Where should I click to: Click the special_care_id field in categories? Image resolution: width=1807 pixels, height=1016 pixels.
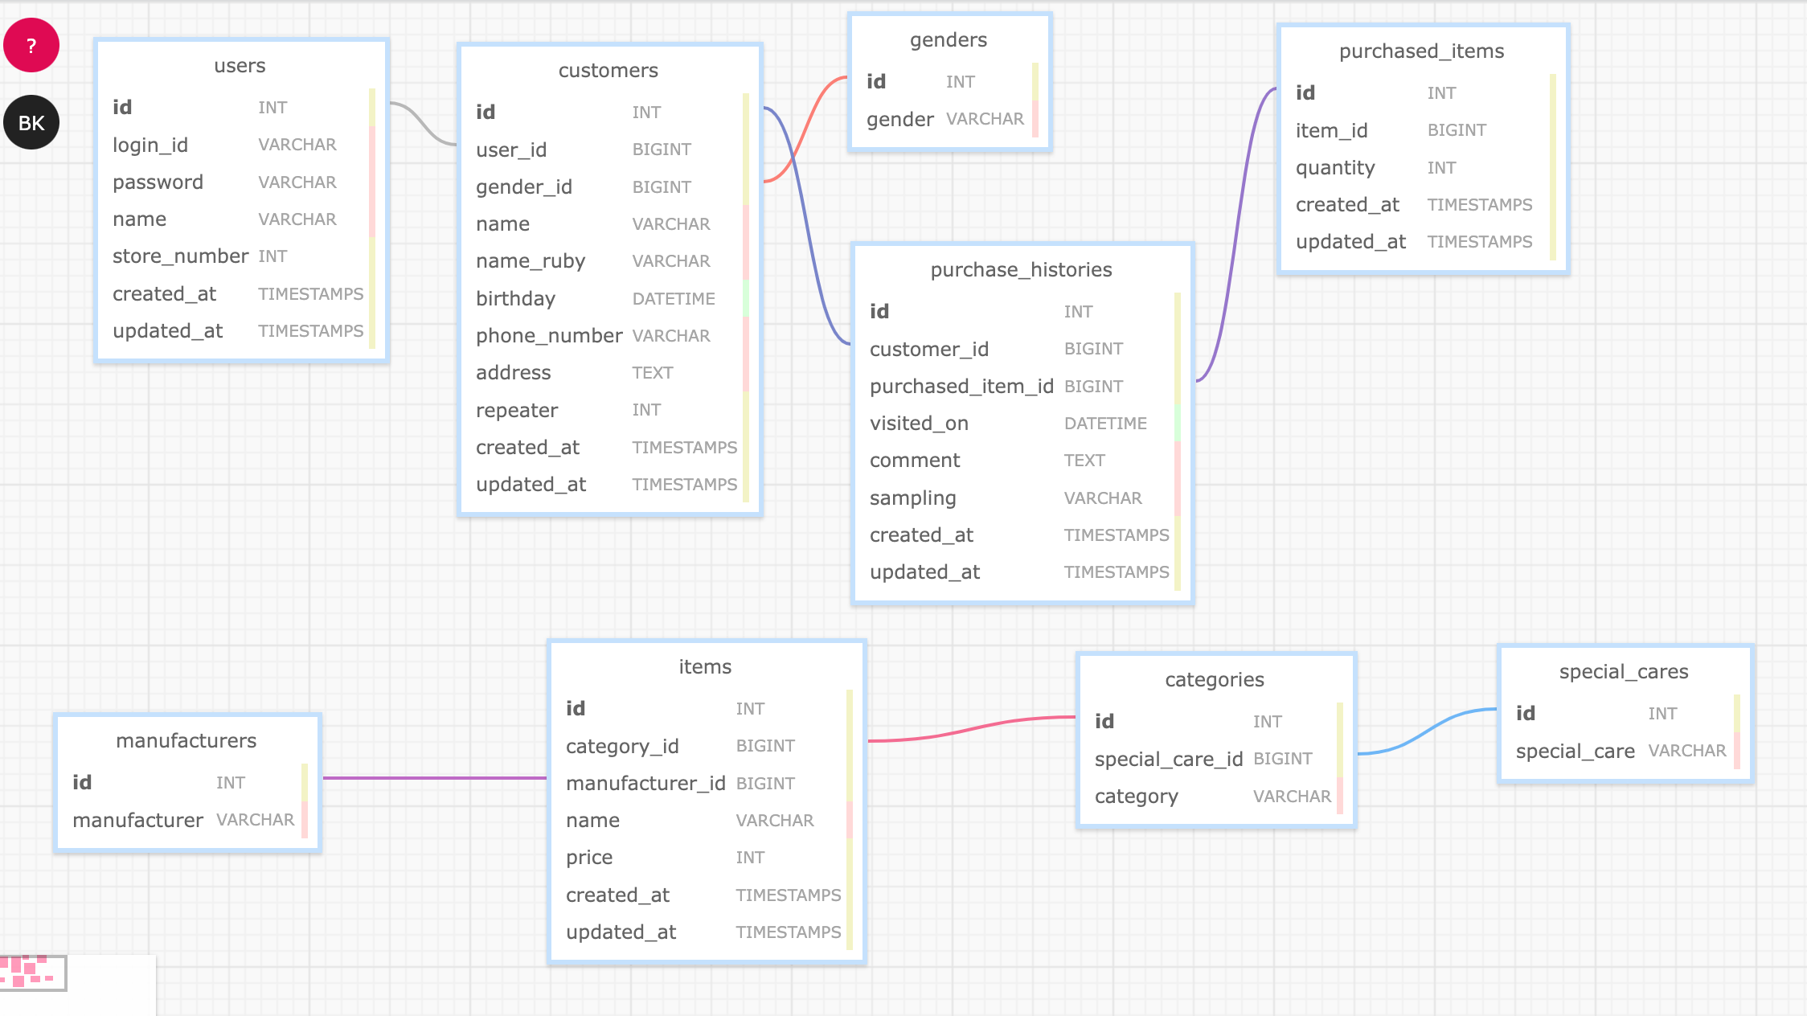(1170, 758)
